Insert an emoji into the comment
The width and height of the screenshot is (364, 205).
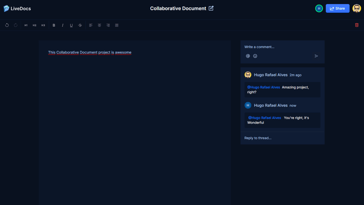point(255,56)
